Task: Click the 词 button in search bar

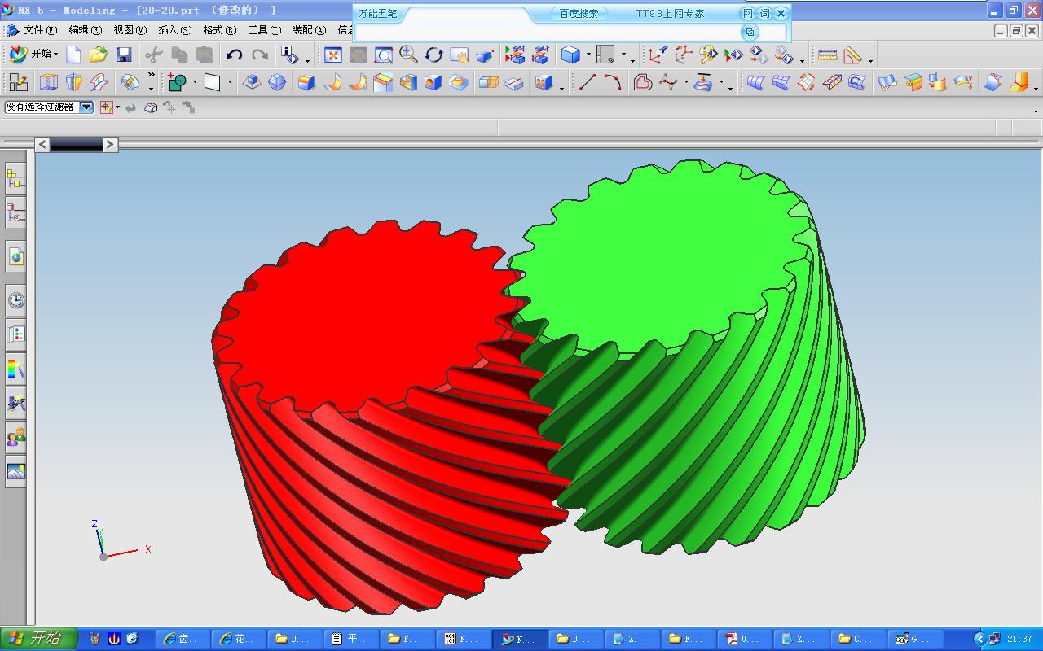Action: tap(764, 13)
